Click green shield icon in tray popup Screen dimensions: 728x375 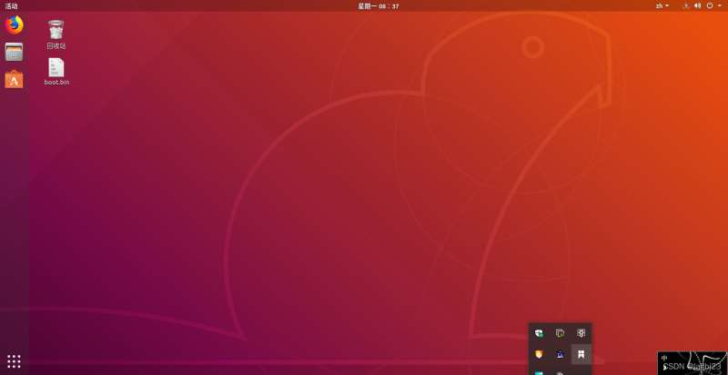(x=539, y=333)
